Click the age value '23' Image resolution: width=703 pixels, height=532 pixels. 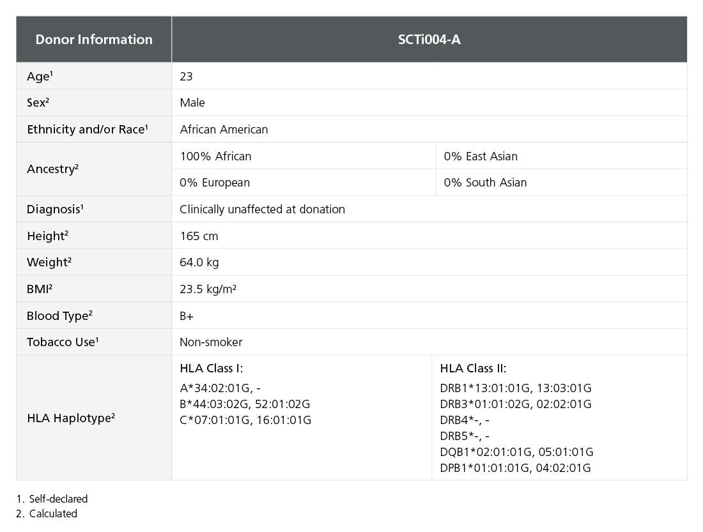(186, 77)
